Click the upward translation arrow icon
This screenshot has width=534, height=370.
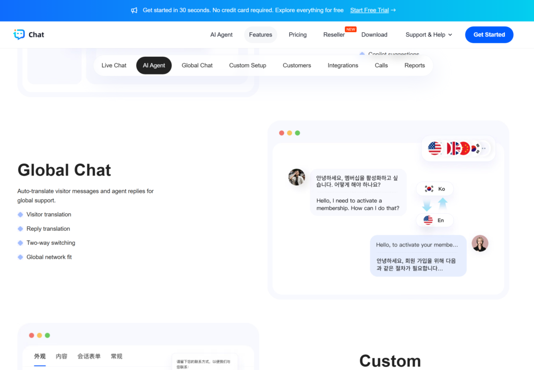pyautogui.click(x=443, y=203)
